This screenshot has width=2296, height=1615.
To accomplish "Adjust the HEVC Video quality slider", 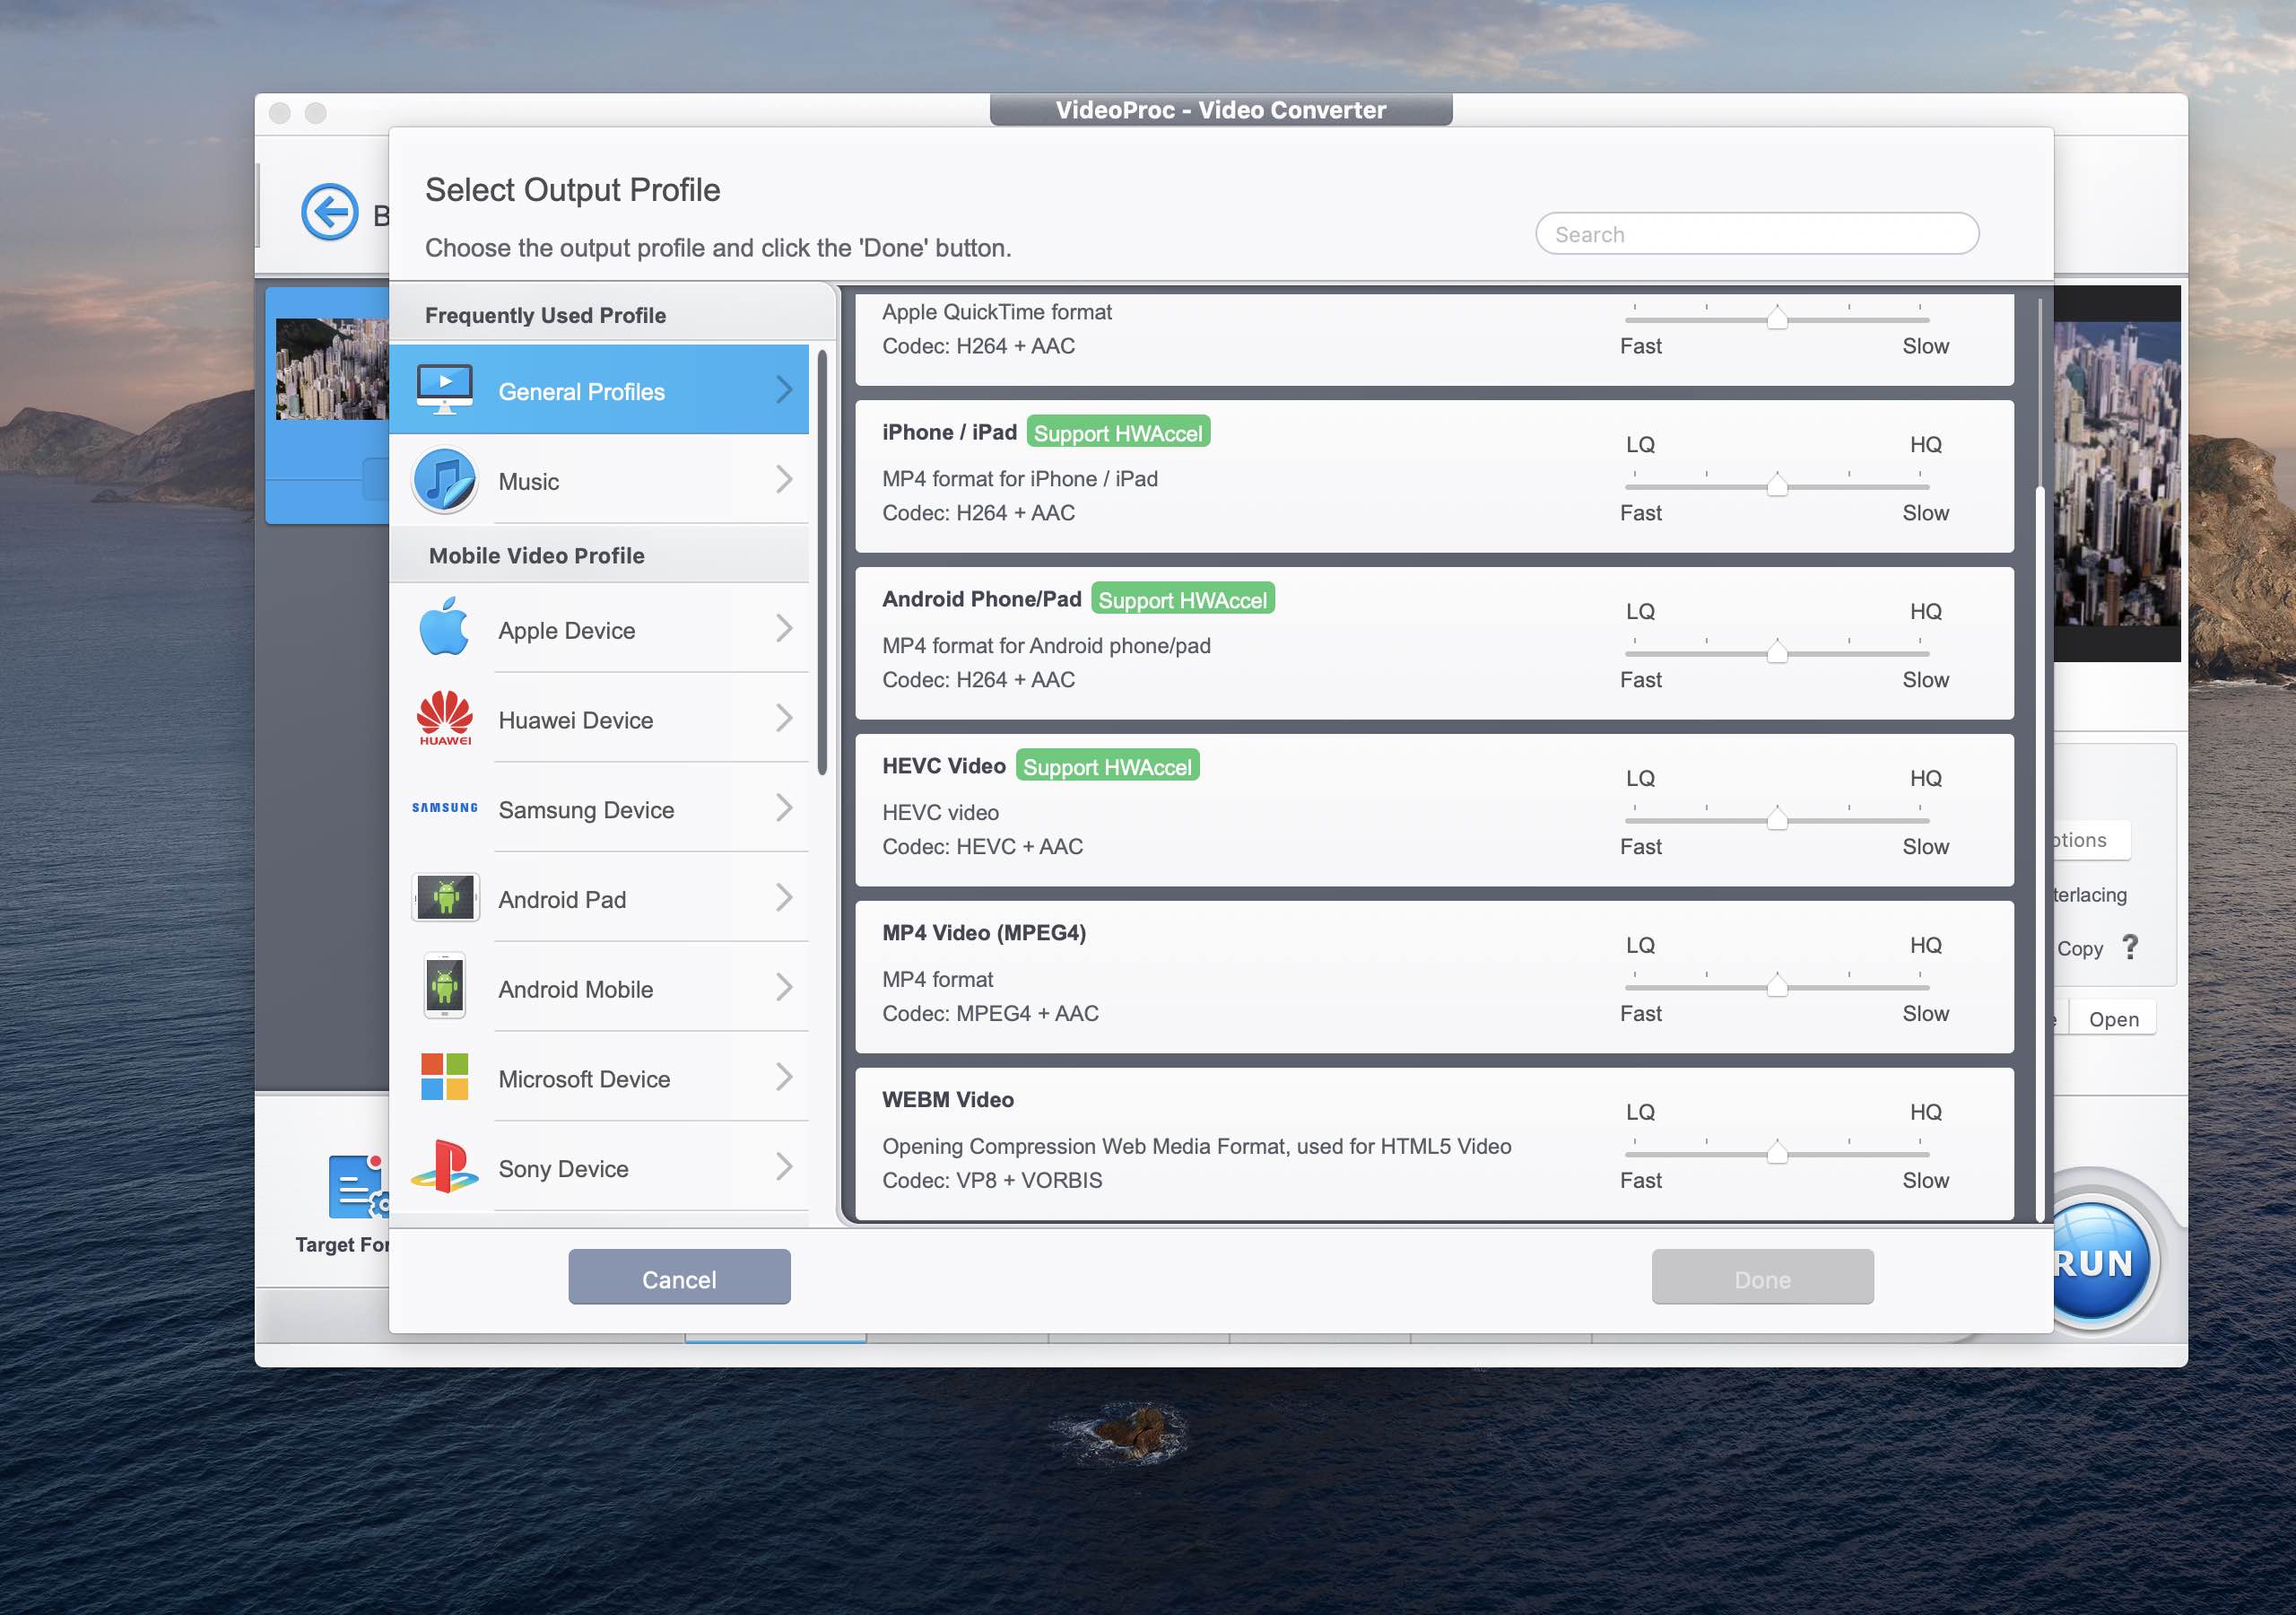I will 1777,819.
